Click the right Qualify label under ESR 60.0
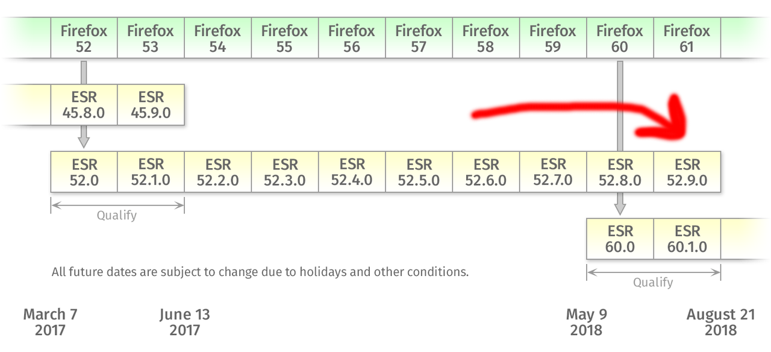 653,282
